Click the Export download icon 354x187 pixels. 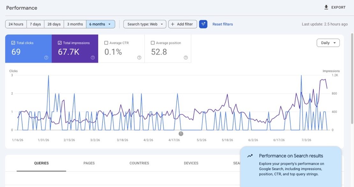tap(326, 7)
